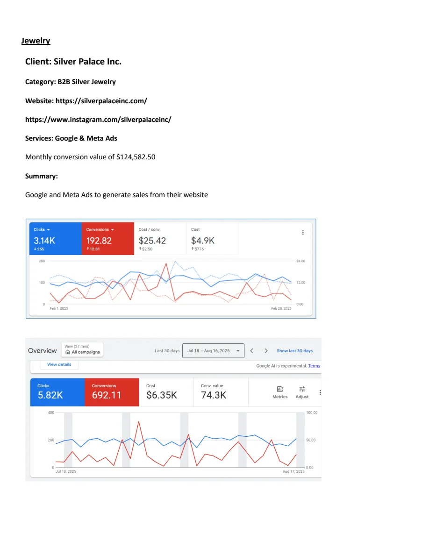Open the three-dot menu beside Adjust

tap(320, 392)
